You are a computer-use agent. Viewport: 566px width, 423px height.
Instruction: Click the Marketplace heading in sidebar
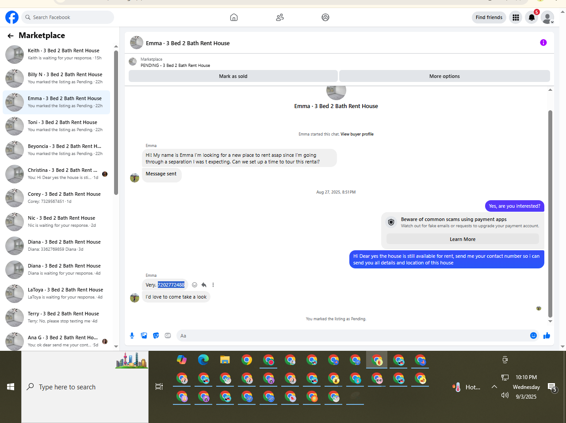pos(42,35)
